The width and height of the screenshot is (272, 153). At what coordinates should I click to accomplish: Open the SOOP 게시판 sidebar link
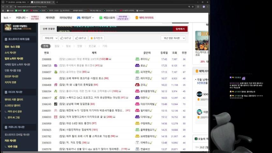11,76
